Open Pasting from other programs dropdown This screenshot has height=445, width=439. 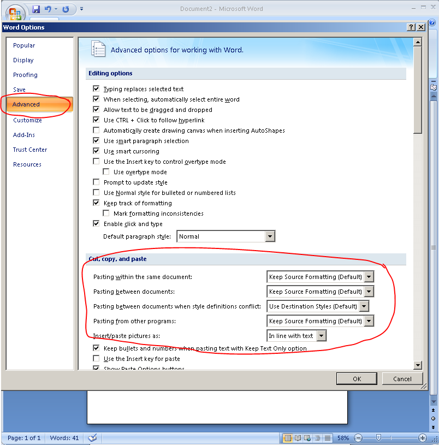point(369,321)
